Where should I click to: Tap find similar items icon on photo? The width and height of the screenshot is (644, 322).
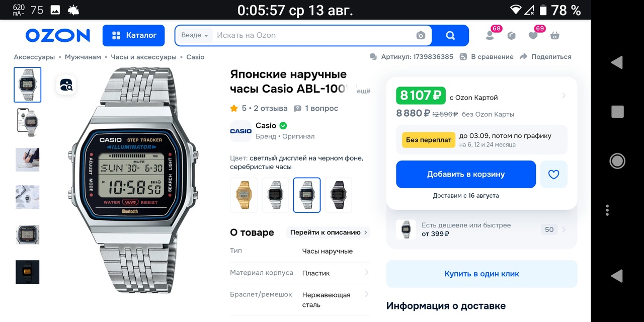coord(66,85)
